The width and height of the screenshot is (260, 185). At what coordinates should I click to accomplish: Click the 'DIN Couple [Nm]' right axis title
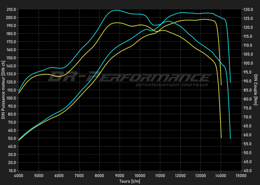[256, 90]
